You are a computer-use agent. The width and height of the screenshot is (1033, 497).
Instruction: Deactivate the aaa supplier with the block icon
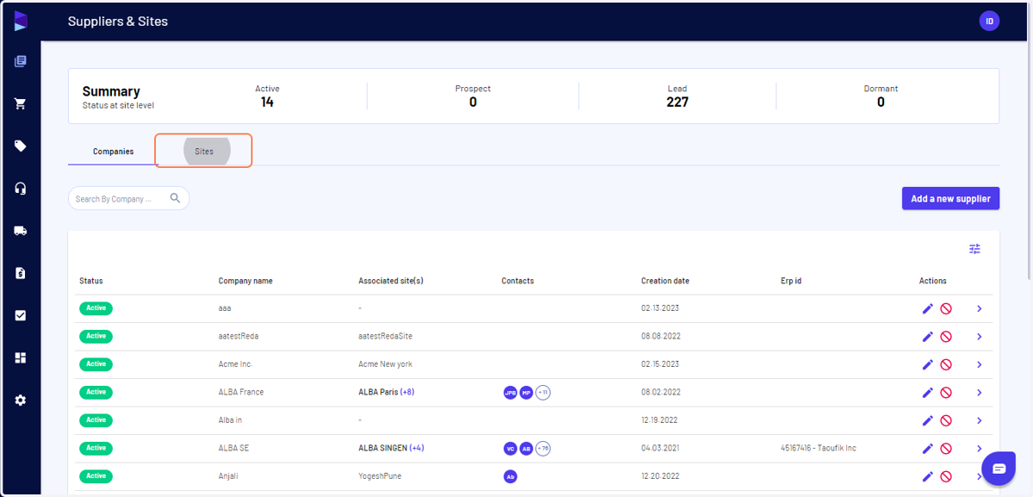[946, 308]
